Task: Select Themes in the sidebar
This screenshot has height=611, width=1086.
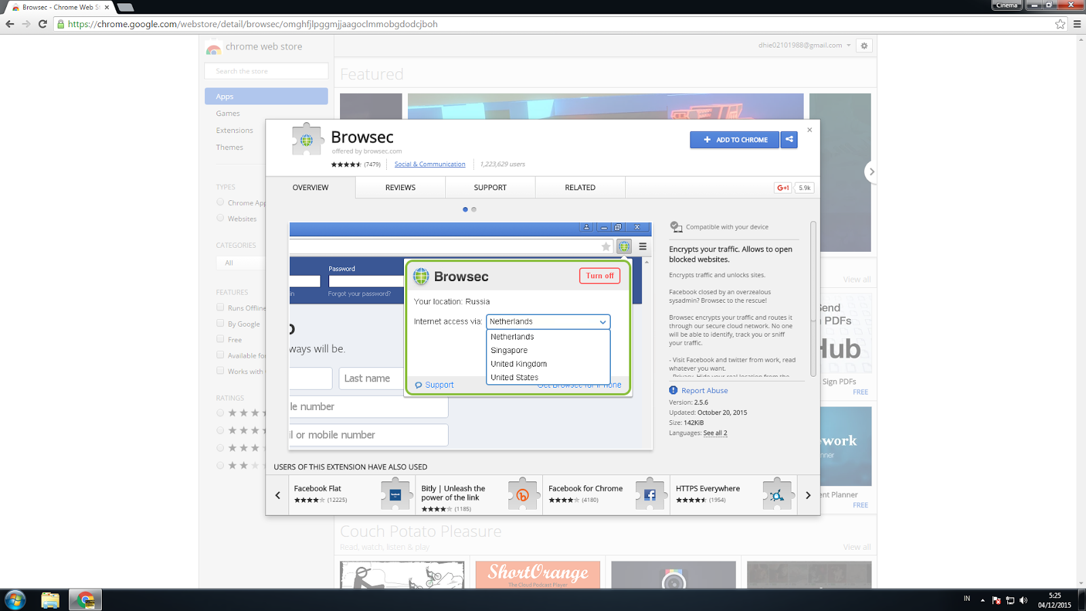Action: point(229,147)
